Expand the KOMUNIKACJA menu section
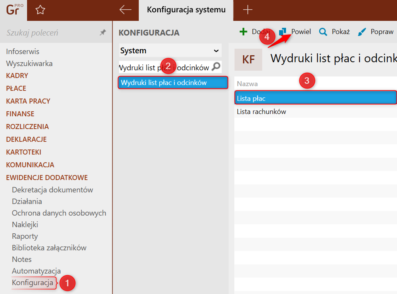The image size is (397, 294). 30,165
